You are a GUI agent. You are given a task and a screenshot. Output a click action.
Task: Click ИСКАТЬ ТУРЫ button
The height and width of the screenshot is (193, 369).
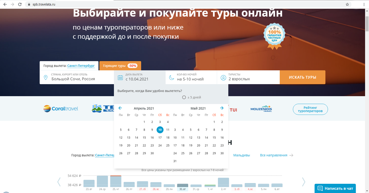(303, 77)
